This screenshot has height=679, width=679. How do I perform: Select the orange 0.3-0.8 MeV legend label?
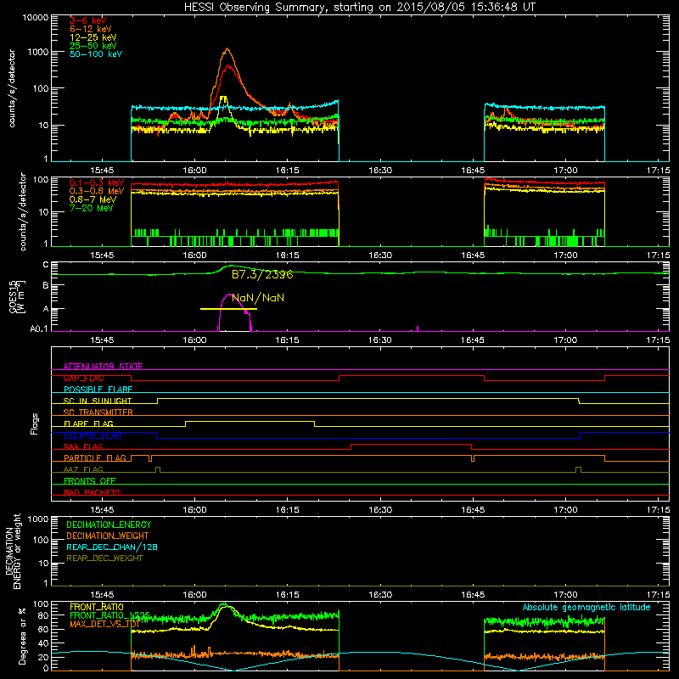click(97, 192)
